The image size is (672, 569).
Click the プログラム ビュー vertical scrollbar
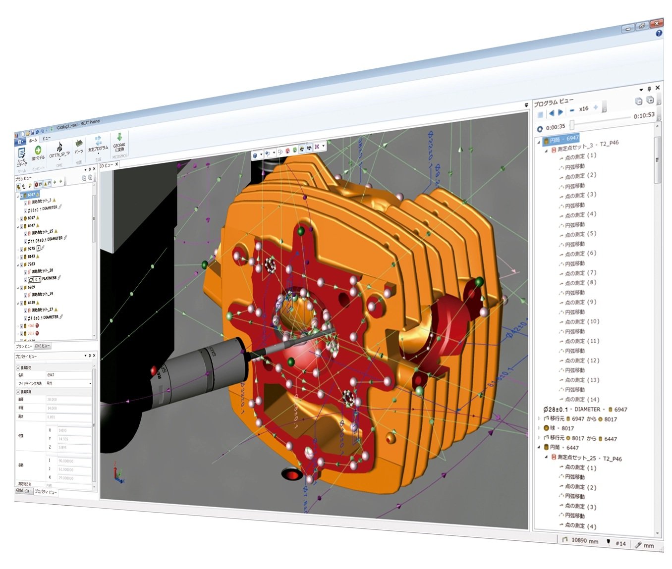pyautogui.click(x=658, y=161)
